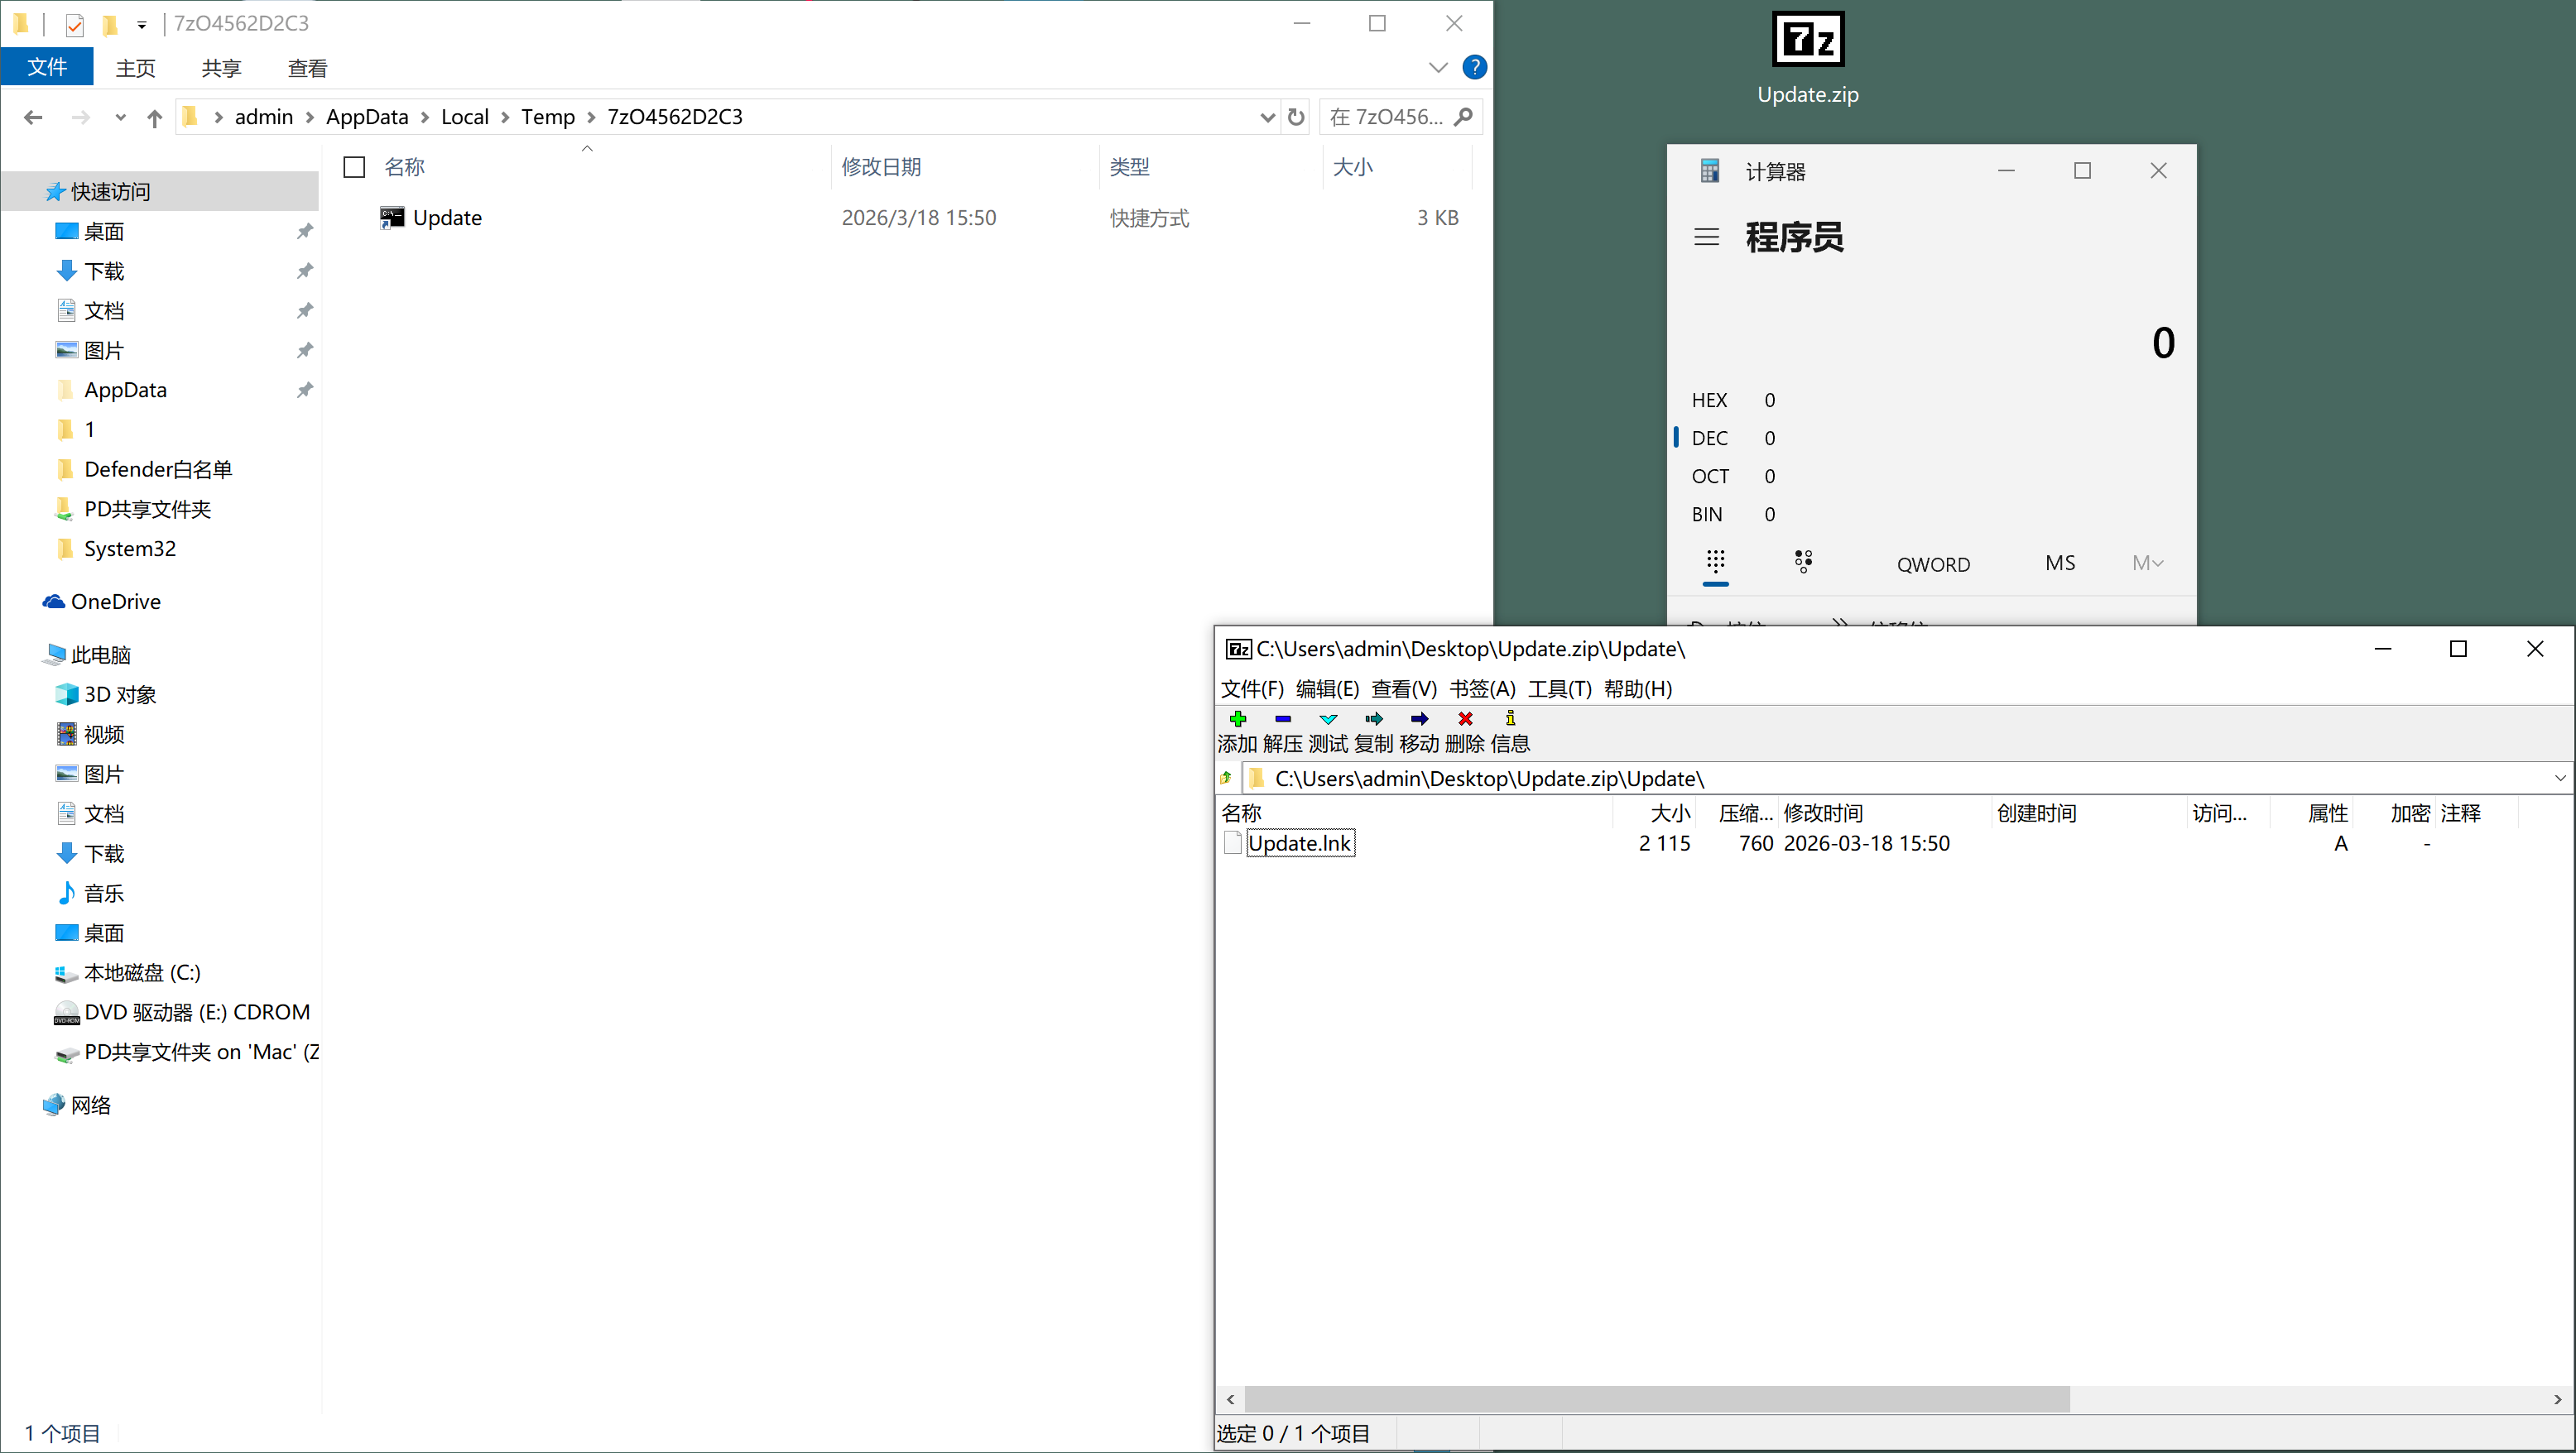Toggle QWORD word size in Calculator
This screenshot has height=1453, width=2576.
tap(1933, 563)
